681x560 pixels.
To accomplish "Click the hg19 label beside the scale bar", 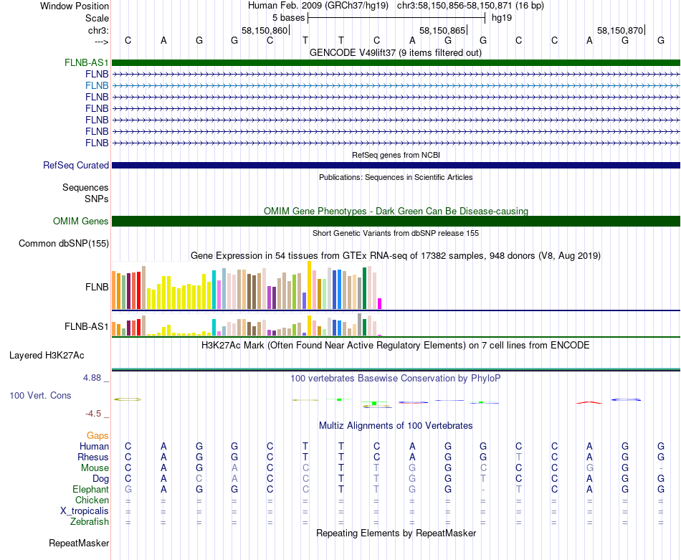I will [x=502, y=18].
